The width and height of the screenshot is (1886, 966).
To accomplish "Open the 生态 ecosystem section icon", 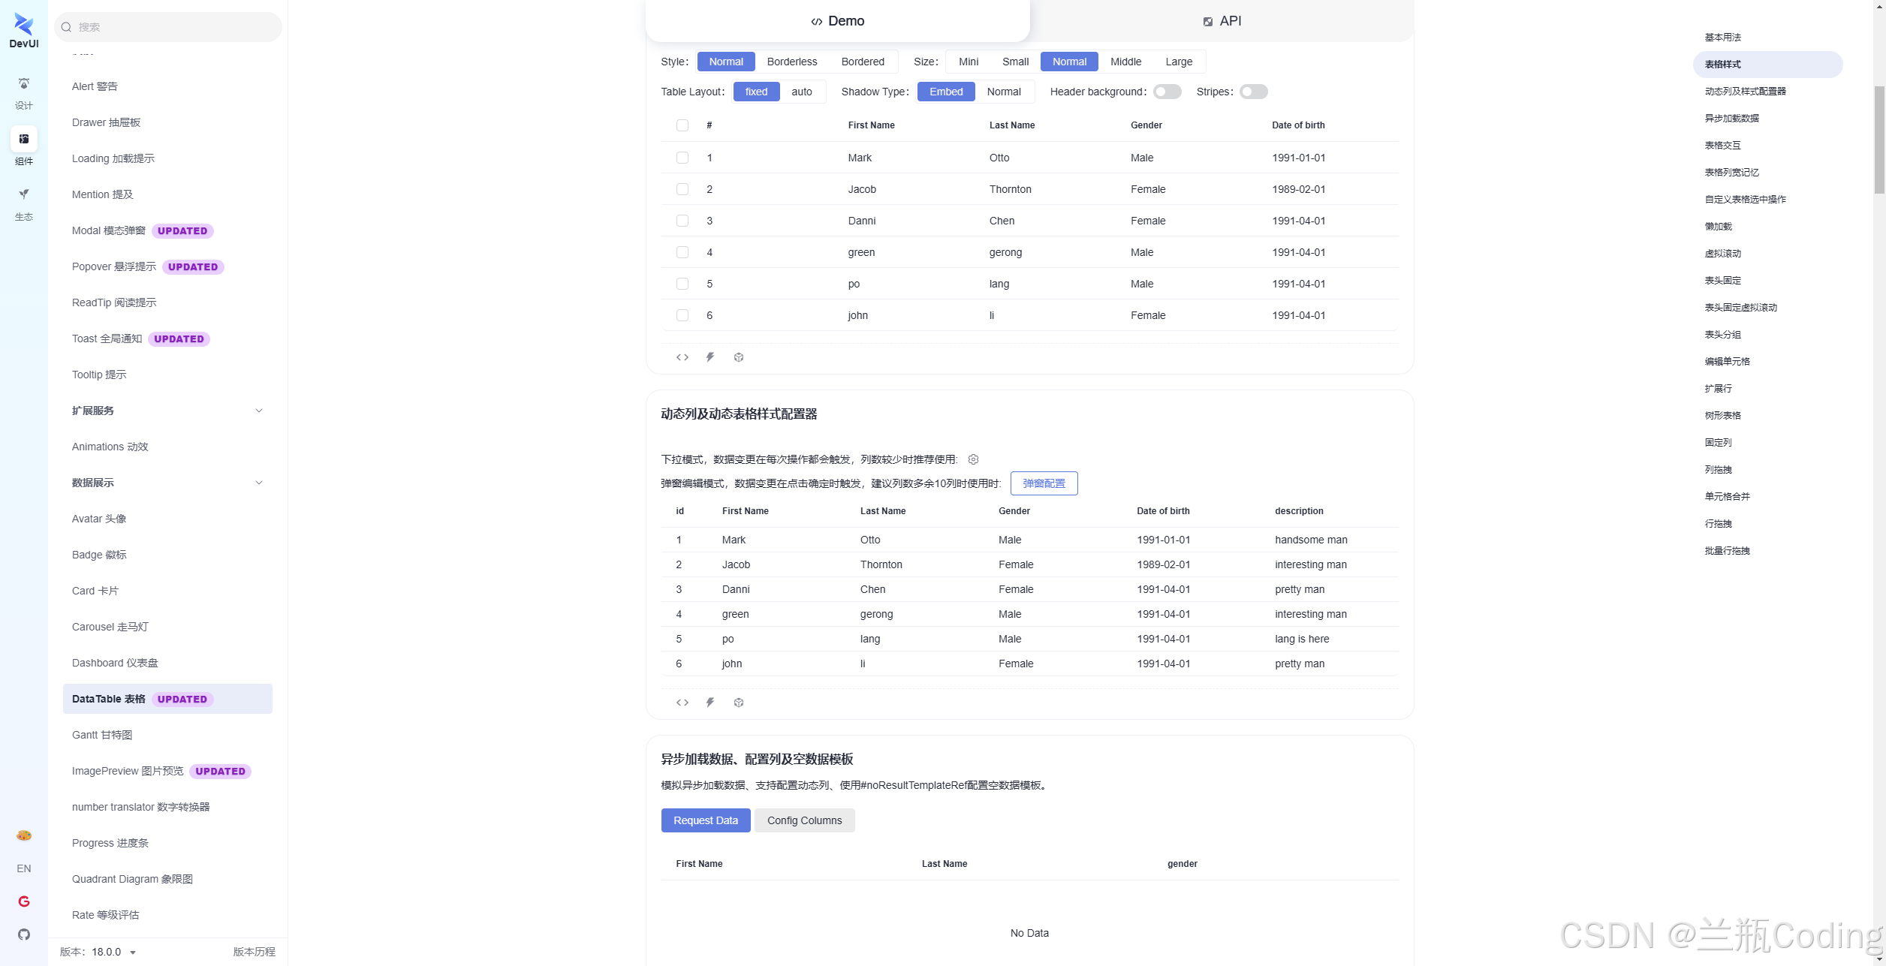I will pyautogui.click(x=24, y=195).
